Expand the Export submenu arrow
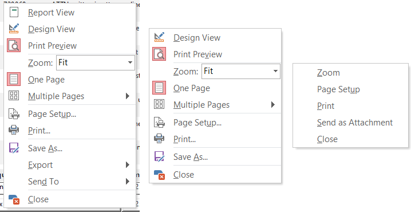419x212 pixels. [128, 165]
